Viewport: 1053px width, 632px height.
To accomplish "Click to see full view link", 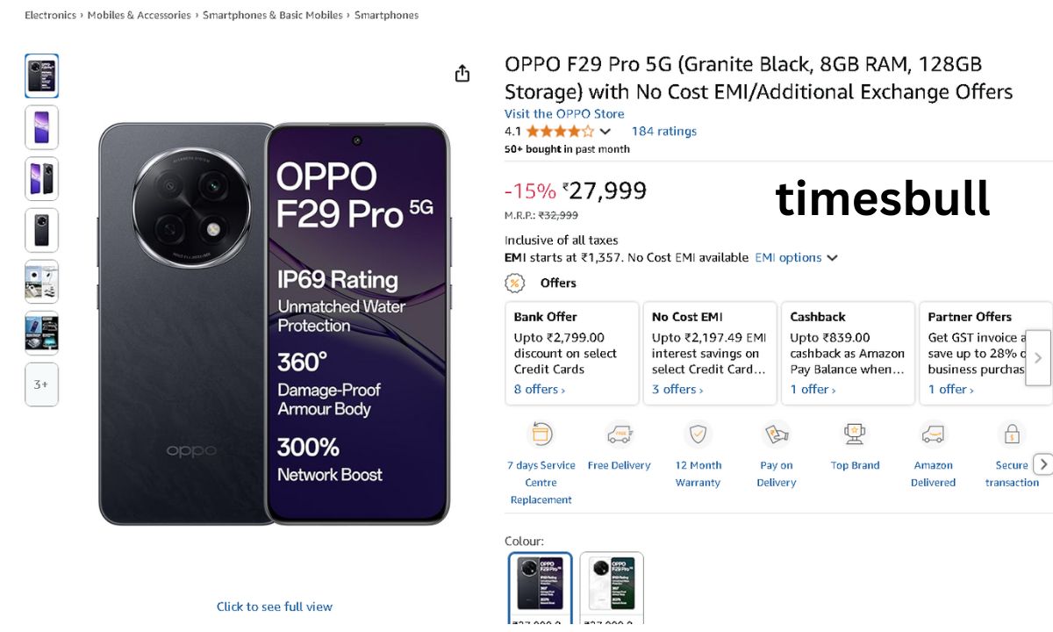I will (x=275, y=607).
